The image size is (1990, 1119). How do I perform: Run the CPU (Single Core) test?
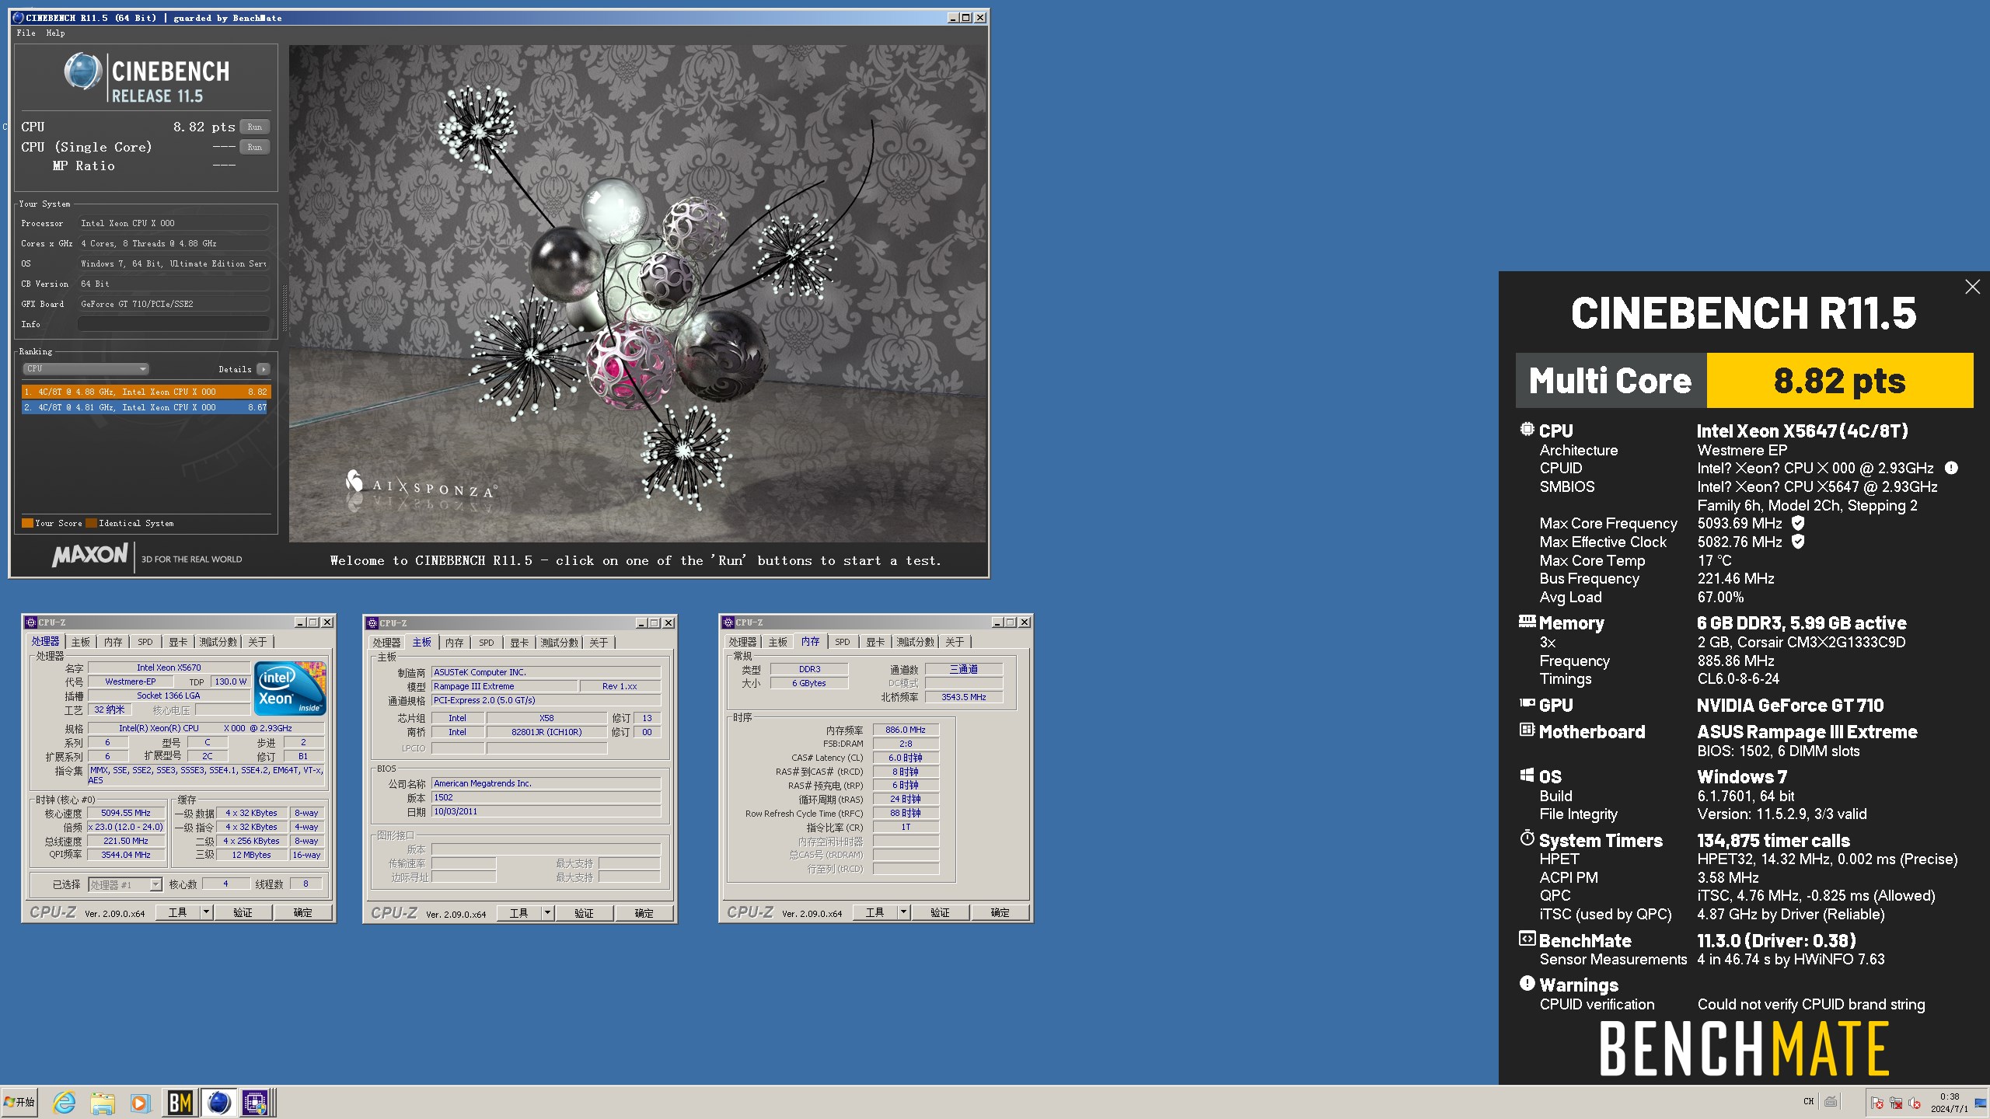pos(255,147)
